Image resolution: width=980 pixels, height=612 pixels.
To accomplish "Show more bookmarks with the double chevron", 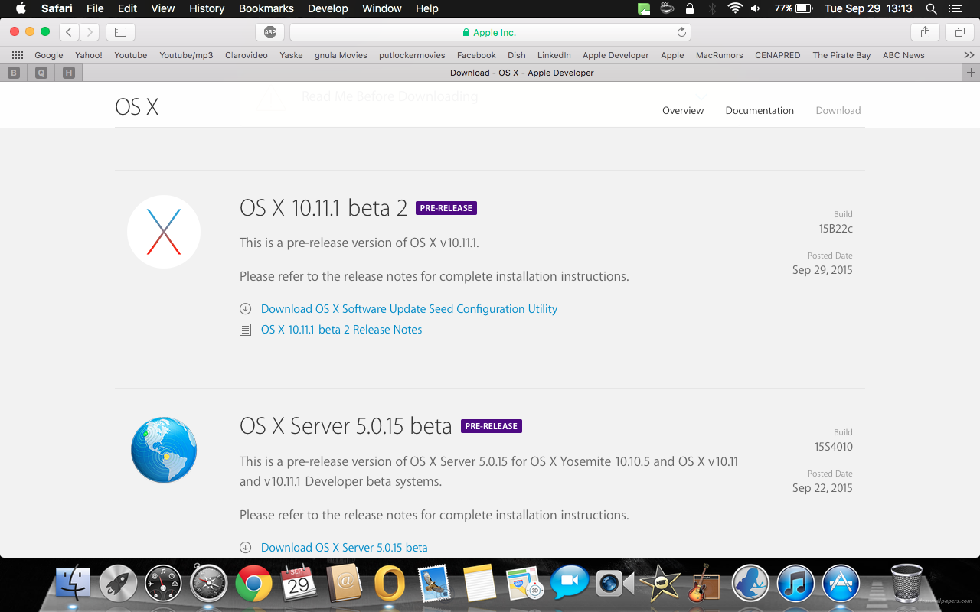I will point(969,55).
